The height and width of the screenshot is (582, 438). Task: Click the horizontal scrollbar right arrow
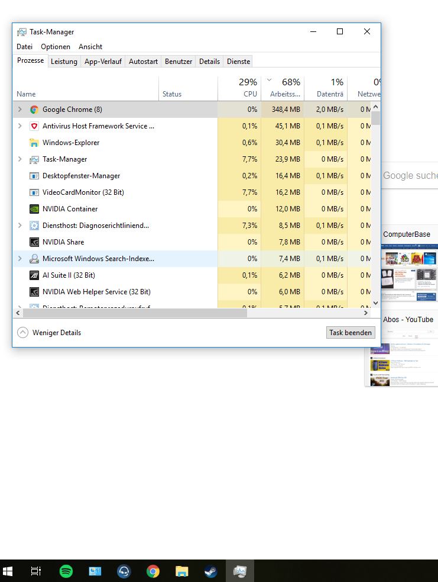pyautogui.click(x=366, y=313)
